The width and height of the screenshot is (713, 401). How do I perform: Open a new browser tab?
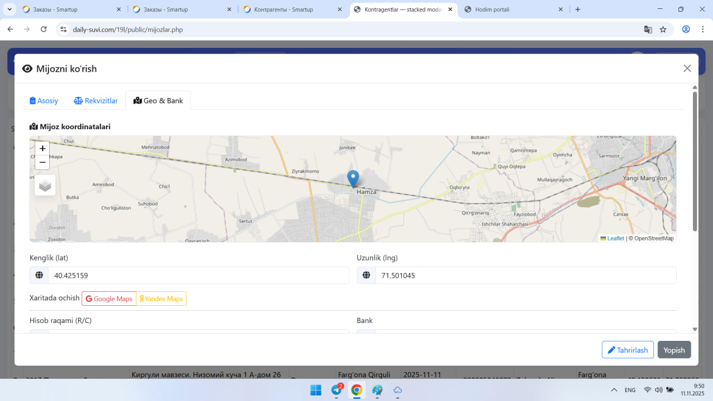(578, 9)
